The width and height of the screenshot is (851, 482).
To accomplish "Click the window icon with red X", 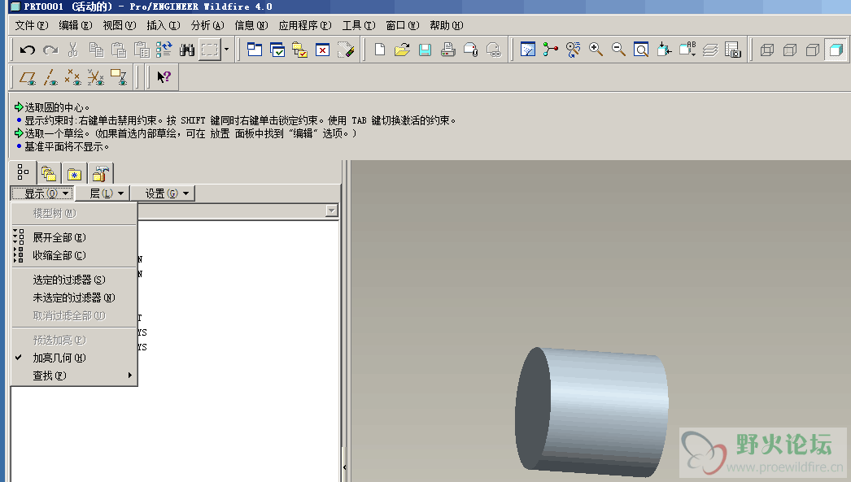I will click(x=322, y=50).
